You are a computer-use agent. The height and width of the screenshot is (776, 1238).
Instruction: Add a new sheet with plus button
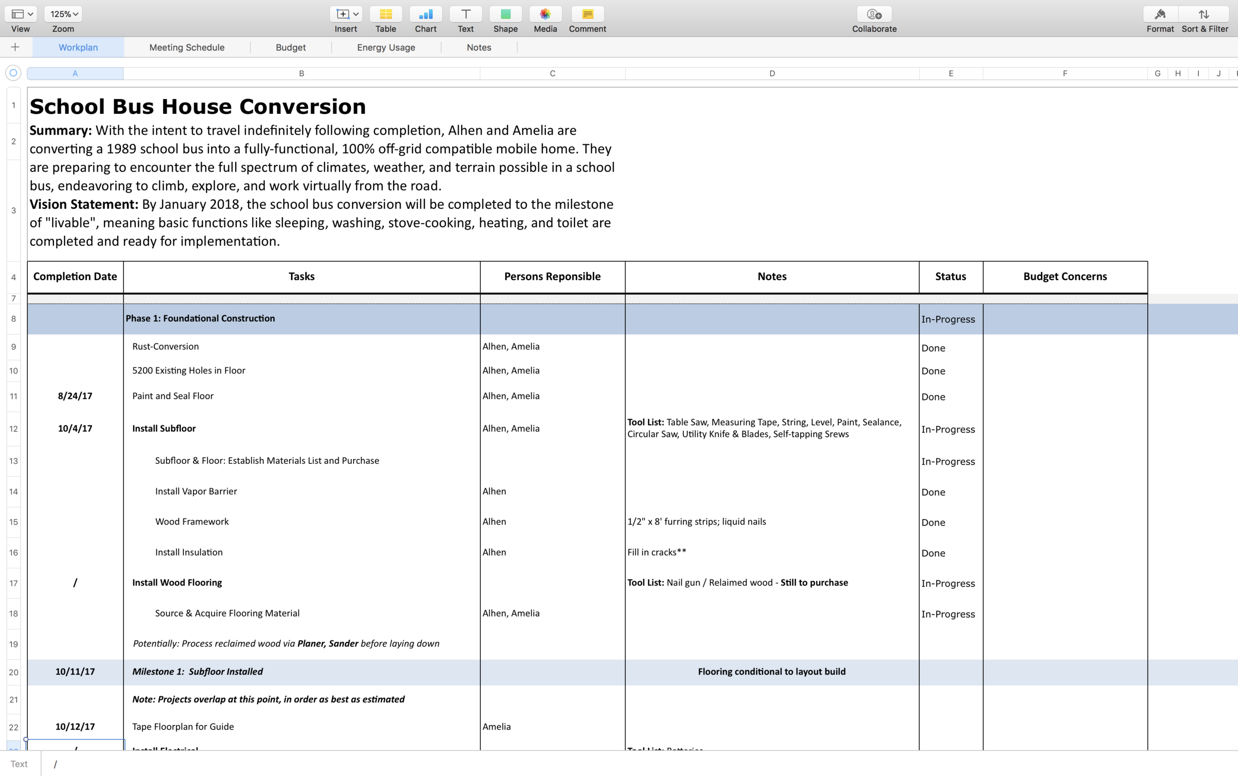(15, 47)
